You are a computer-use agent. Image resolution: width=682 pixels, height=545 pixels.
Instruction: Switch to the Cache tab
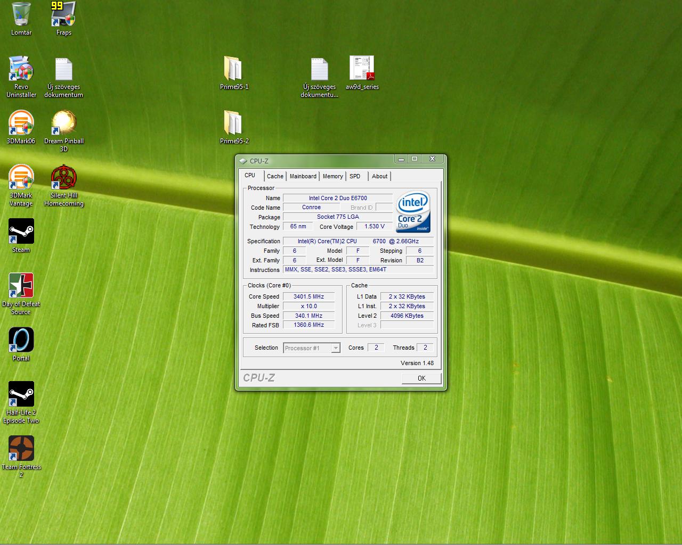[275, 176]
